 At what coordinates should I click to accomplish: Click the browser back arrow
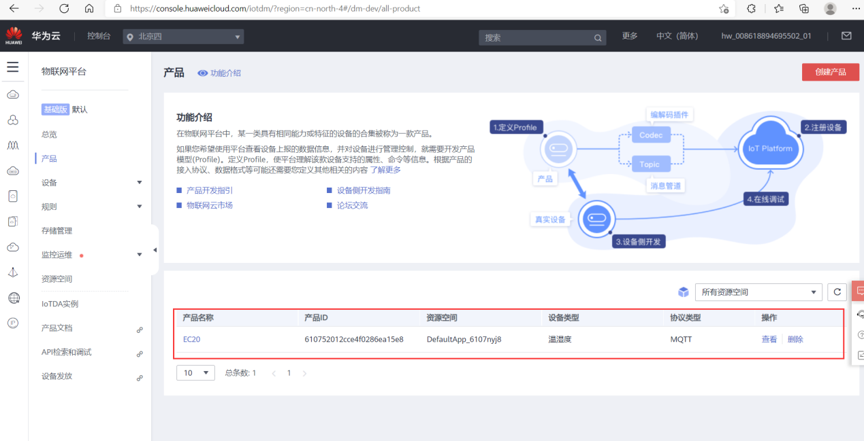point(14,9)
